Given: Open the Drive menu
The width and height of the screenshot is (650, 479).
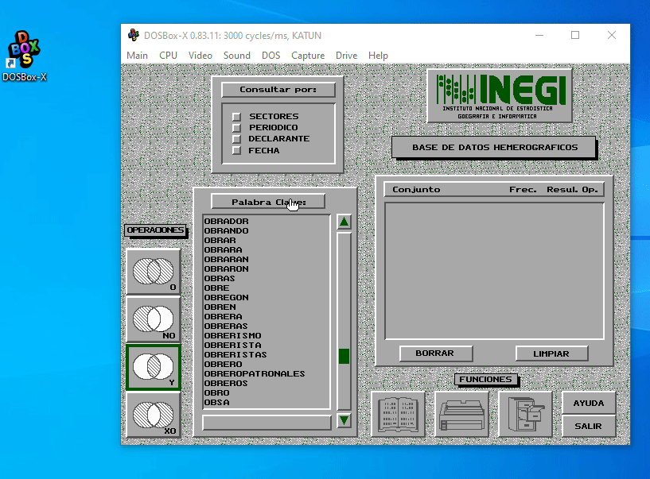Looking at the screenshot, I should (x=347, y=56).
